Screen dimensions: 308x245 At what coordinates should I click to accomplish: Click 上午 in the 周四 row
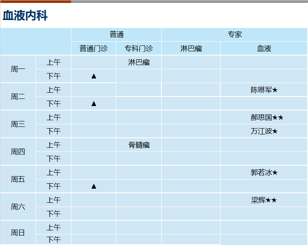[53, 145]
